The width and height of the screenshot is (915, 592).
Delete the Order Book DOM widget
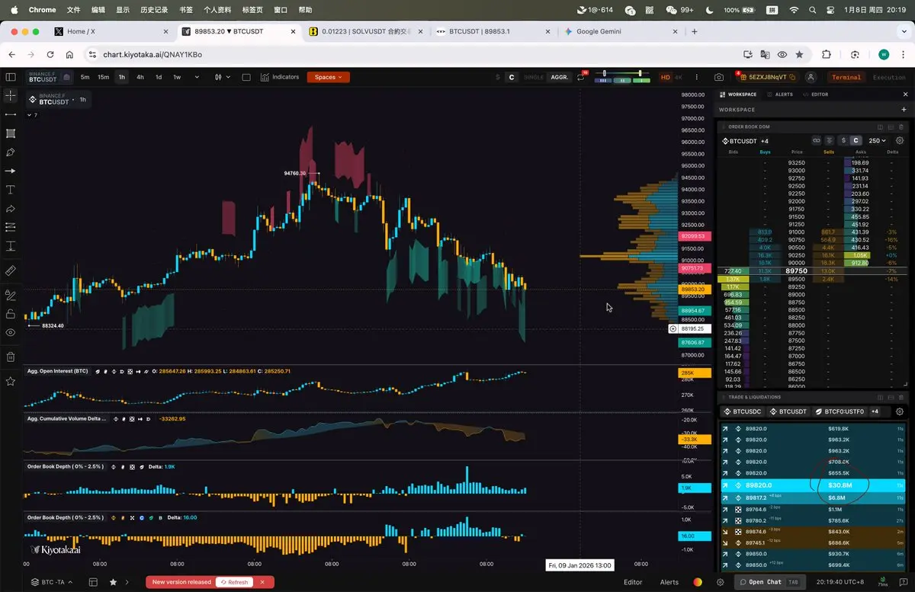901,126
